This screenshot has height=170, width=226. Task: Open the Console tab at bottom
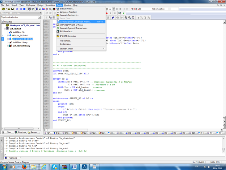(12, 158)
